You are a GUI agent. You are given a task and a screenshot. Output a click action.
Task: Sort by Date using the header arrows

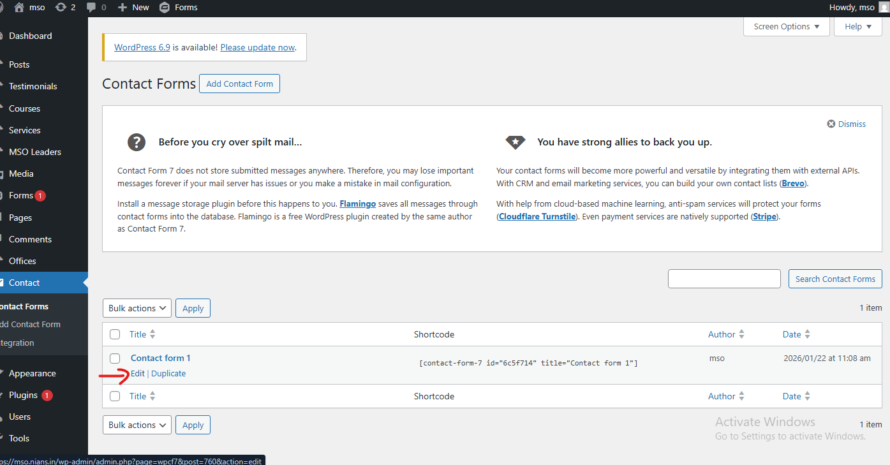coord(807,334)
